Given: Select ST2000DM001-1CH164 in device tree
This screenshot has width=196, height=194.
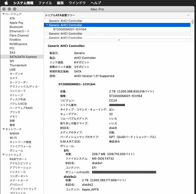Looking at the screenshot, I should coord(117,29).
